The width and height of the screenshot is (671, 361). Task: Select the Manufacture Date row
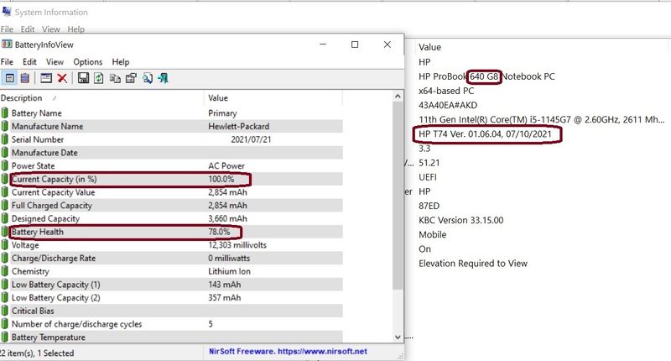tap(171, 153)
